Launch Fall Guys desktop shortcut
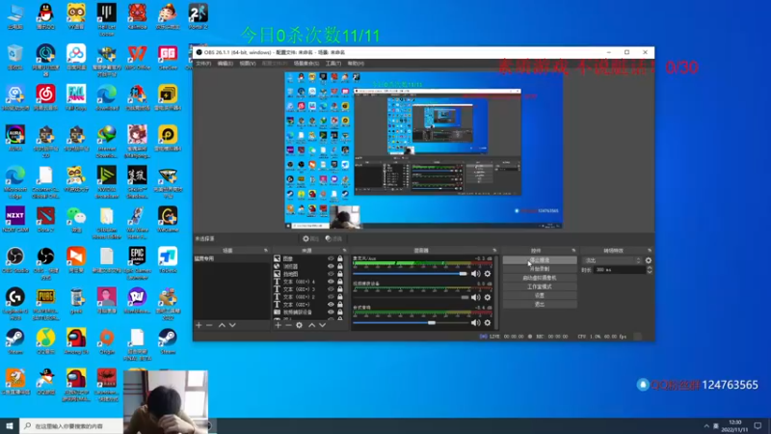This screenshot has width=771, height=434. pos(76,97)
